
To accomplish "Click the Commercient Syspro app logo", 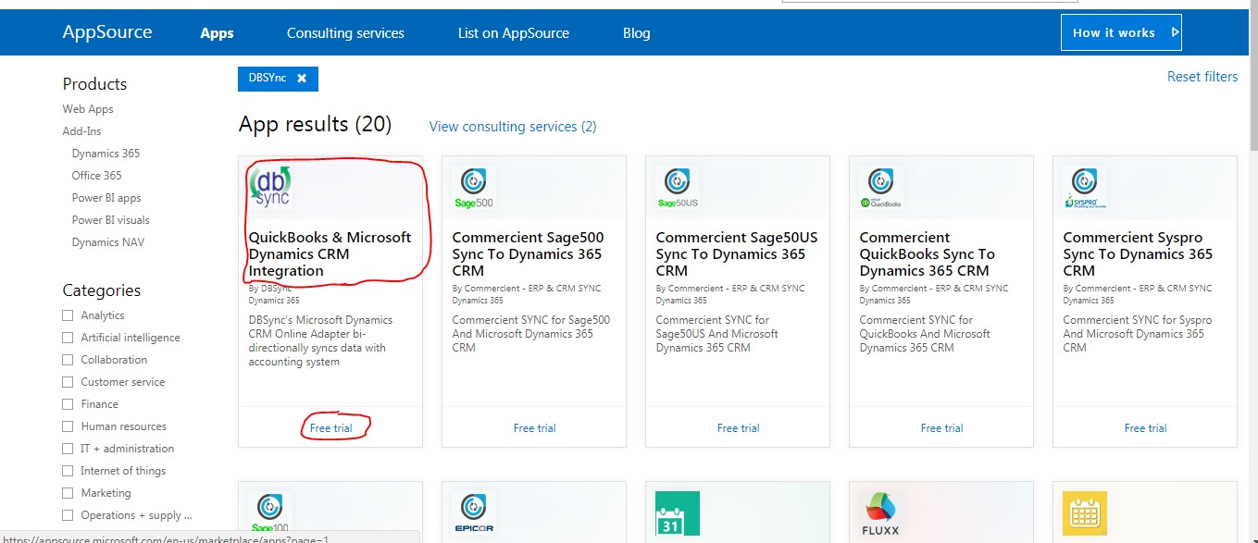I will pyautogui.click(x=1084, y=188).
